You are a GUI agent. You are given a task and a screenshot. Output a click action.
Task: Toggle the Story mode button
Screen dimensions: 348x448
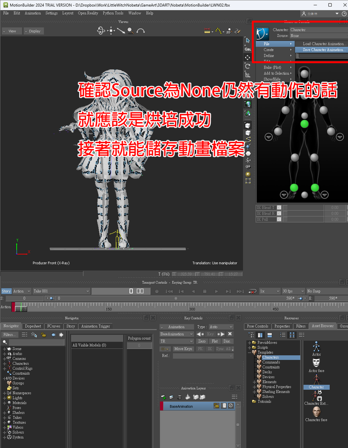[6, 291]
